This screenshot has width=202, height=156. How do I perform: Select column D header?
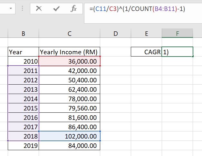(116, 34)
